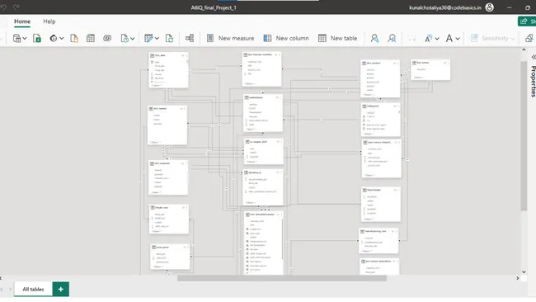Select the freight_cost table header
Image resolution: width=536 pixels, height=302 pixels.
pyautogui.click(x=168, y=208)
